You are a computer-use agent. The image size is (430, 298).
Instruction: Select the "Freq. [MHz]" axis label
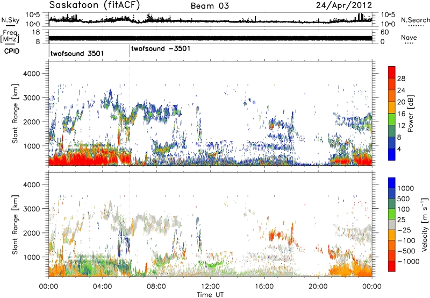10,36
